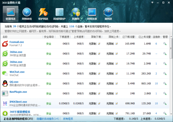173x122 pixels.
Task: Open manage wrench for 360se.exe with 29.7MB upload
Action: 165,54
